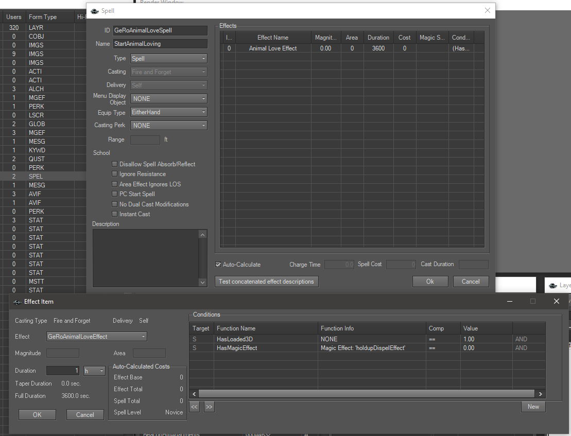Click the Function Info column header
Image resolution: width=571 pixels, height=436 pixels.
click(372, 328)
